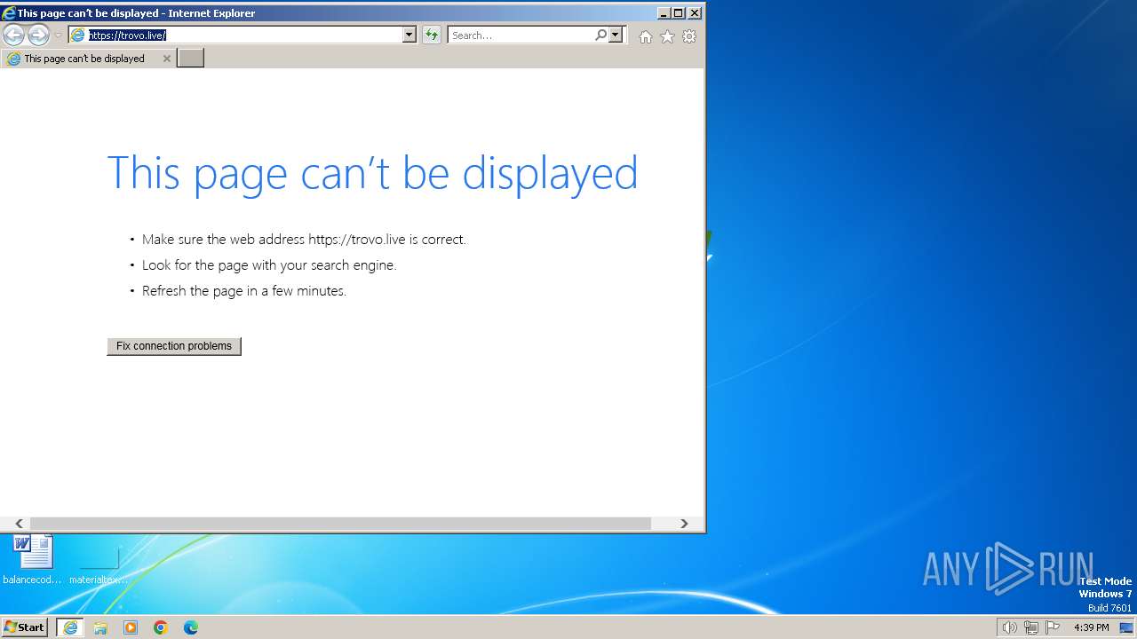Go forward with the Forward arrow button
1137x639 pixels.
coord(38,35)
